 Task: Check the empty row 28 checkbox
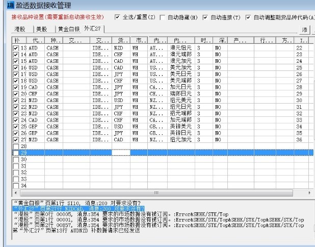(16, 146)
